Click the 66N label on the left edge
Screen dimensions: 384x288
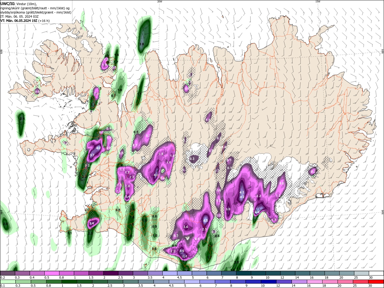pos(1,52)
